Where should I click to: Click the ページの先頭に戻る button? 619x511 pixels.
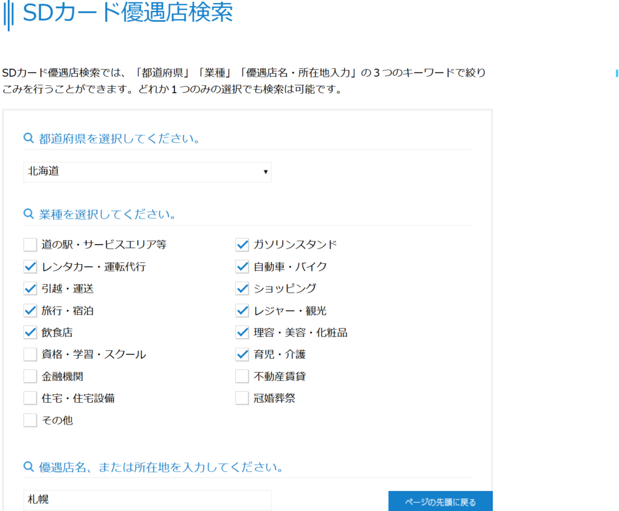[440, 501]
